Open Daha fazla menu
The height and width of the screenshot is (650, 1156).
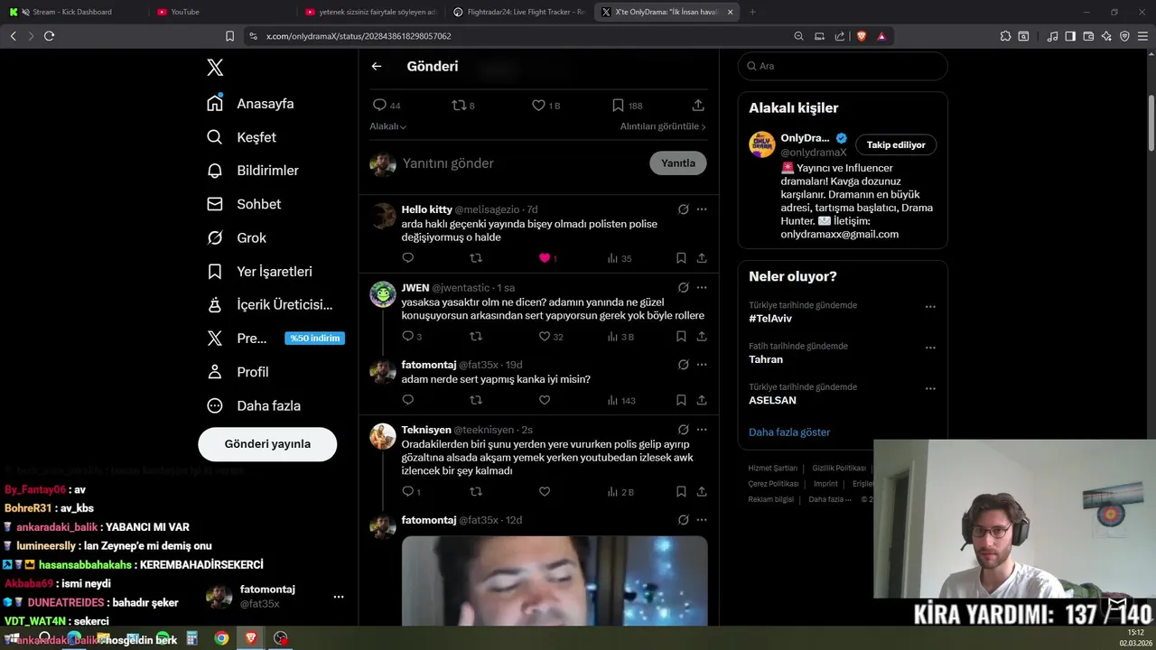254,405
